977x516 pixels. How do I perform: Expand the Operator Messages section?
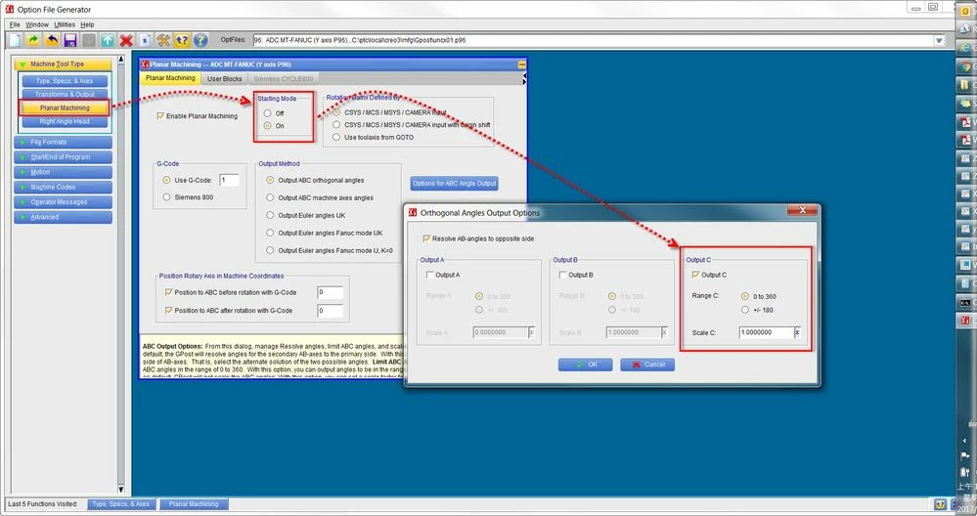click(63, 201)
